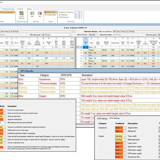The width and height of the screenshot is (160, 160).
Task: Toggle the Differential signals button
Action: [51, 12]
